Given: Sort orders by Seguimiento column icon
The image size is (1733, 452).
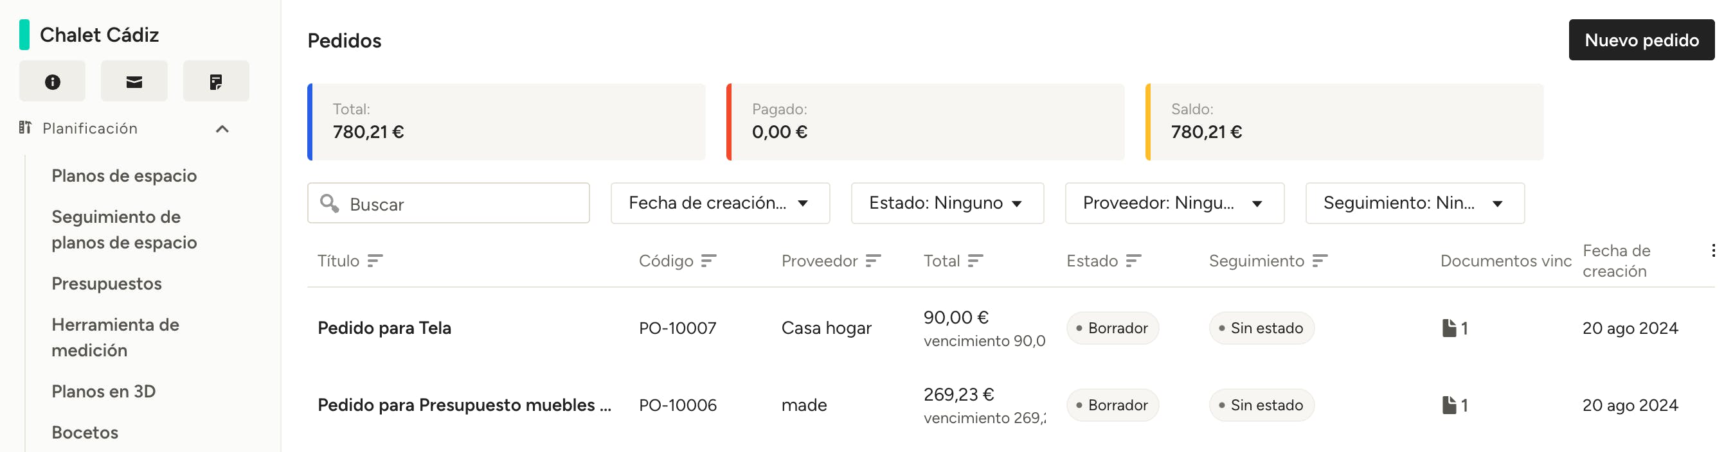Looking at the screenshot, I should (1319, 261).
